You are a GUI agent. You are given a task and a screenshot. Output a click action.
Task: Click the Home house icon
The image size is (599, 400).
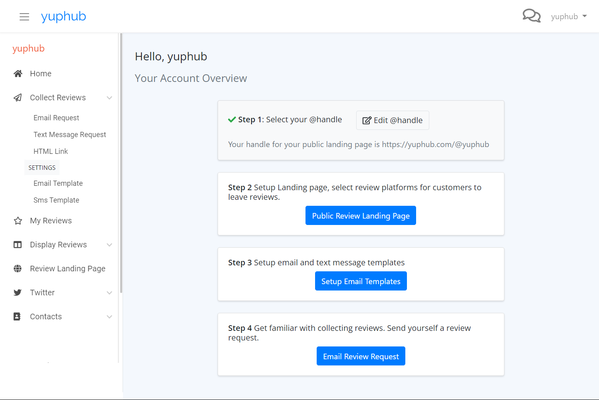[18, 74]
